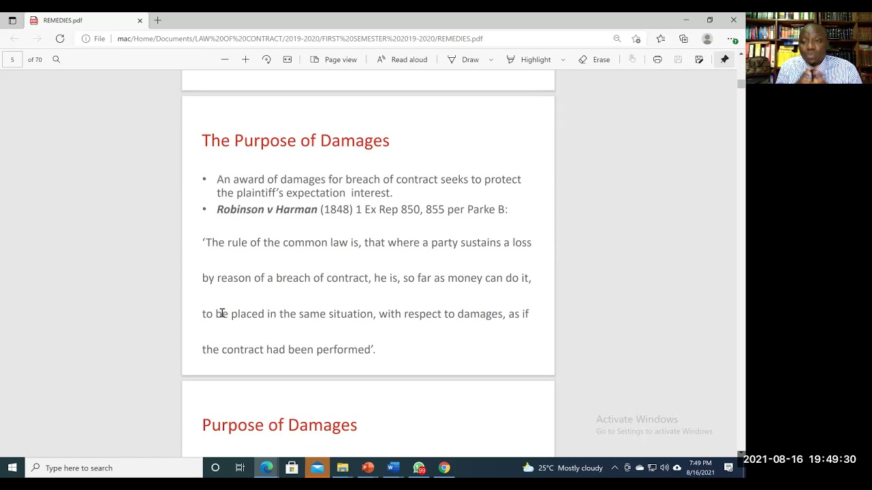Open the browser profile avatar
Image resolution: width=872 pixels, height=490 pixels.
707,39
